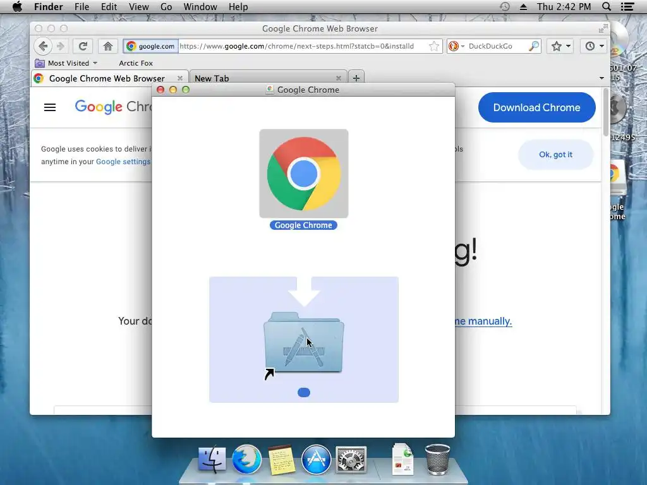The height and width of the screenshot is (485, 647).
Task: Expand the list all tabs arrow
Action: [602, 78]
